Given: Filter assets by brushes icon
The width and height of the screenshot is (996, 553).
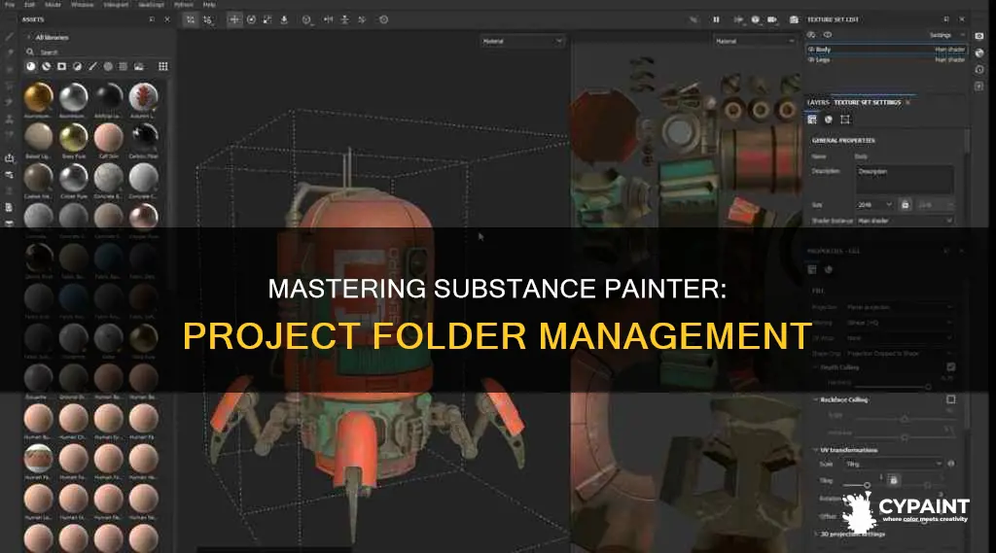Looking at the screenshot, I should 92,66.
